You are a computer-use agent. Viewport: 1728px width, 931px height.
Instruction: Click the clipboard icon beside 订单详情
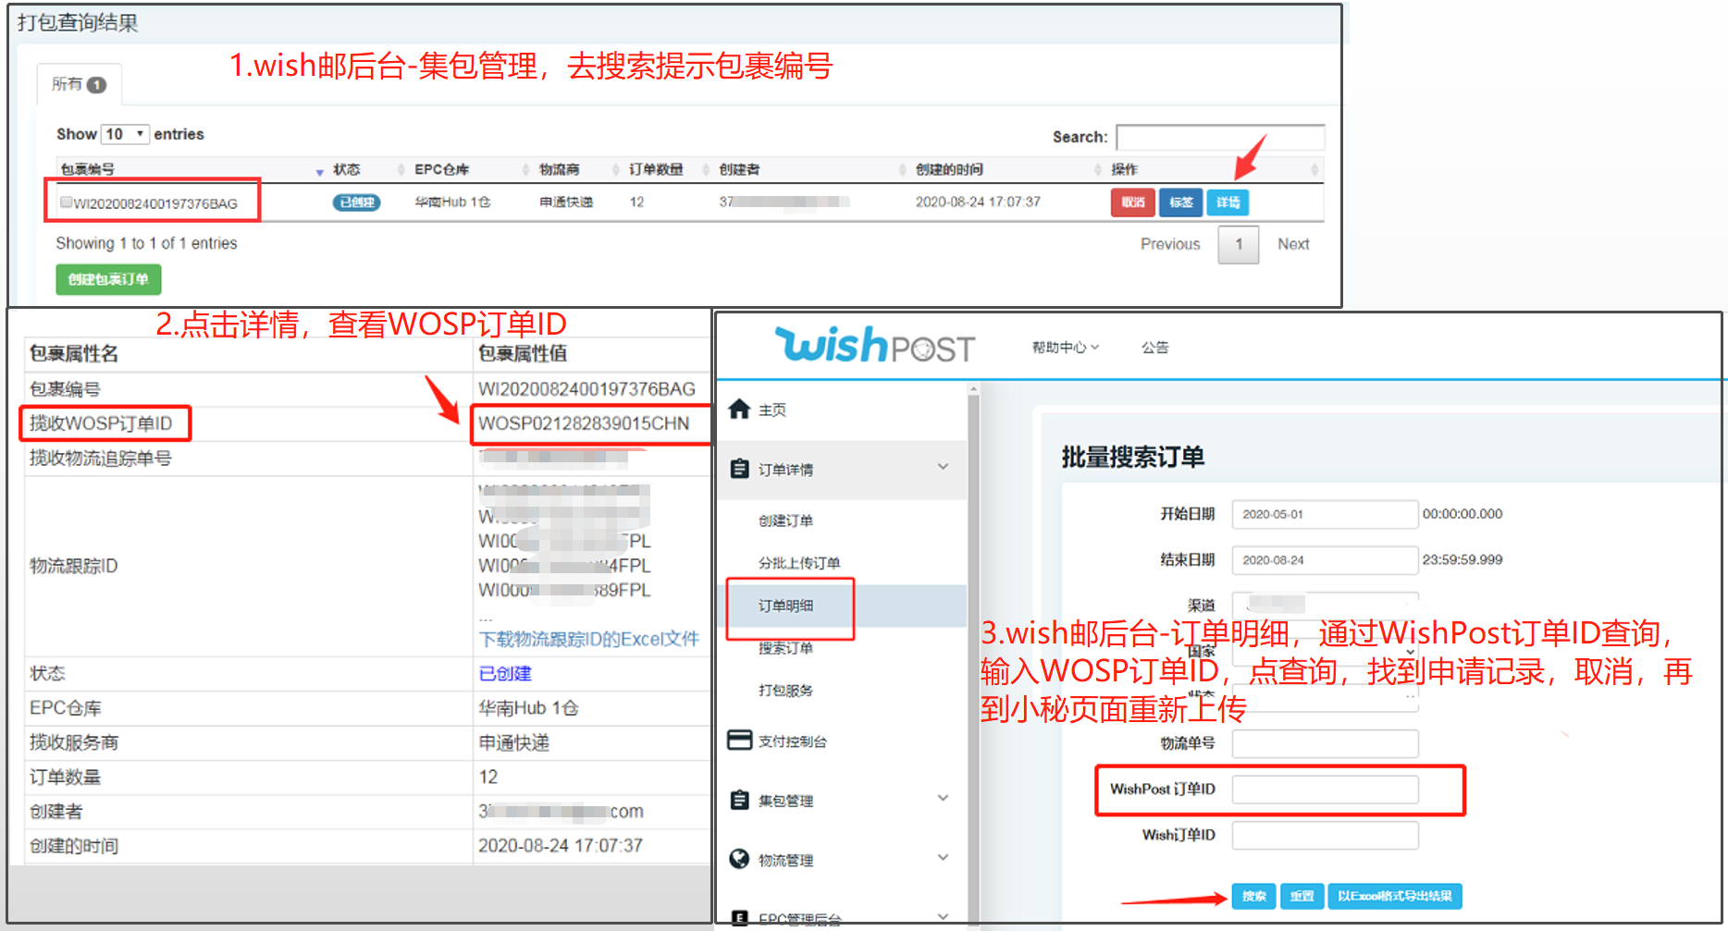(x=739, y=469)
